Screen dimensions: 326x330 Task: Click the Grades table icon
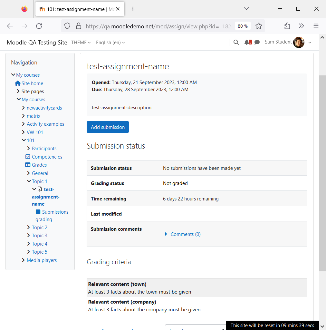[28, 165]
